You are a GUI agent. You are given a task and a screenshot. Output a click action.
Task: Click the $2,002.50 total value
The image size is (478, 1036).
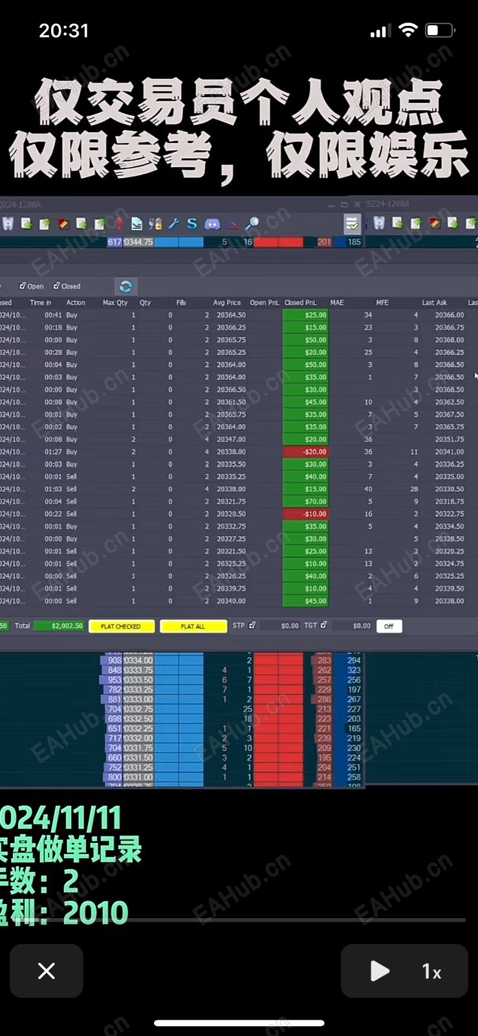click(59, 626)
